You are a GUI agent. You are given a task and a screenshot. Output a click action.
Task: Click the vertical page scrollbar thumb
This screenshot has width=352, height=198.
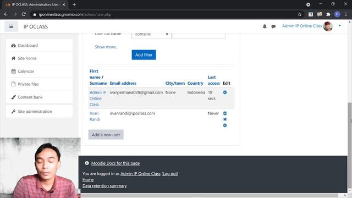(x=350, y=146)
